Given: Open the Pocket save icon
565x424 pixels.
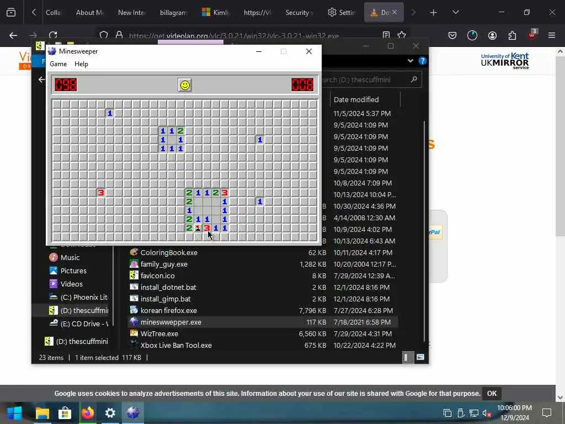Looking at the screenshot, I should click(x=452, y=35).
